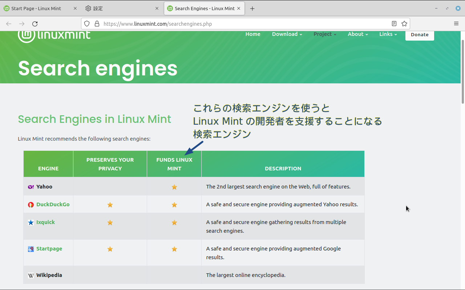Click the browser back arrow button
Viewport: 465px width, 290px height.
9,24
